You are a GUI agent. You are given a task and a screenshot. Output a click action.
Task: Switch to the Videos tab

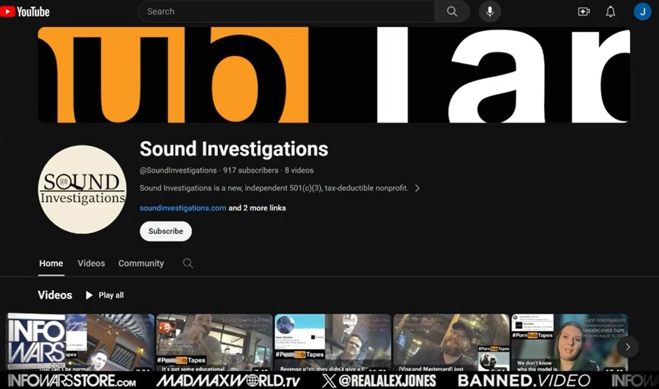coord(91,264)
